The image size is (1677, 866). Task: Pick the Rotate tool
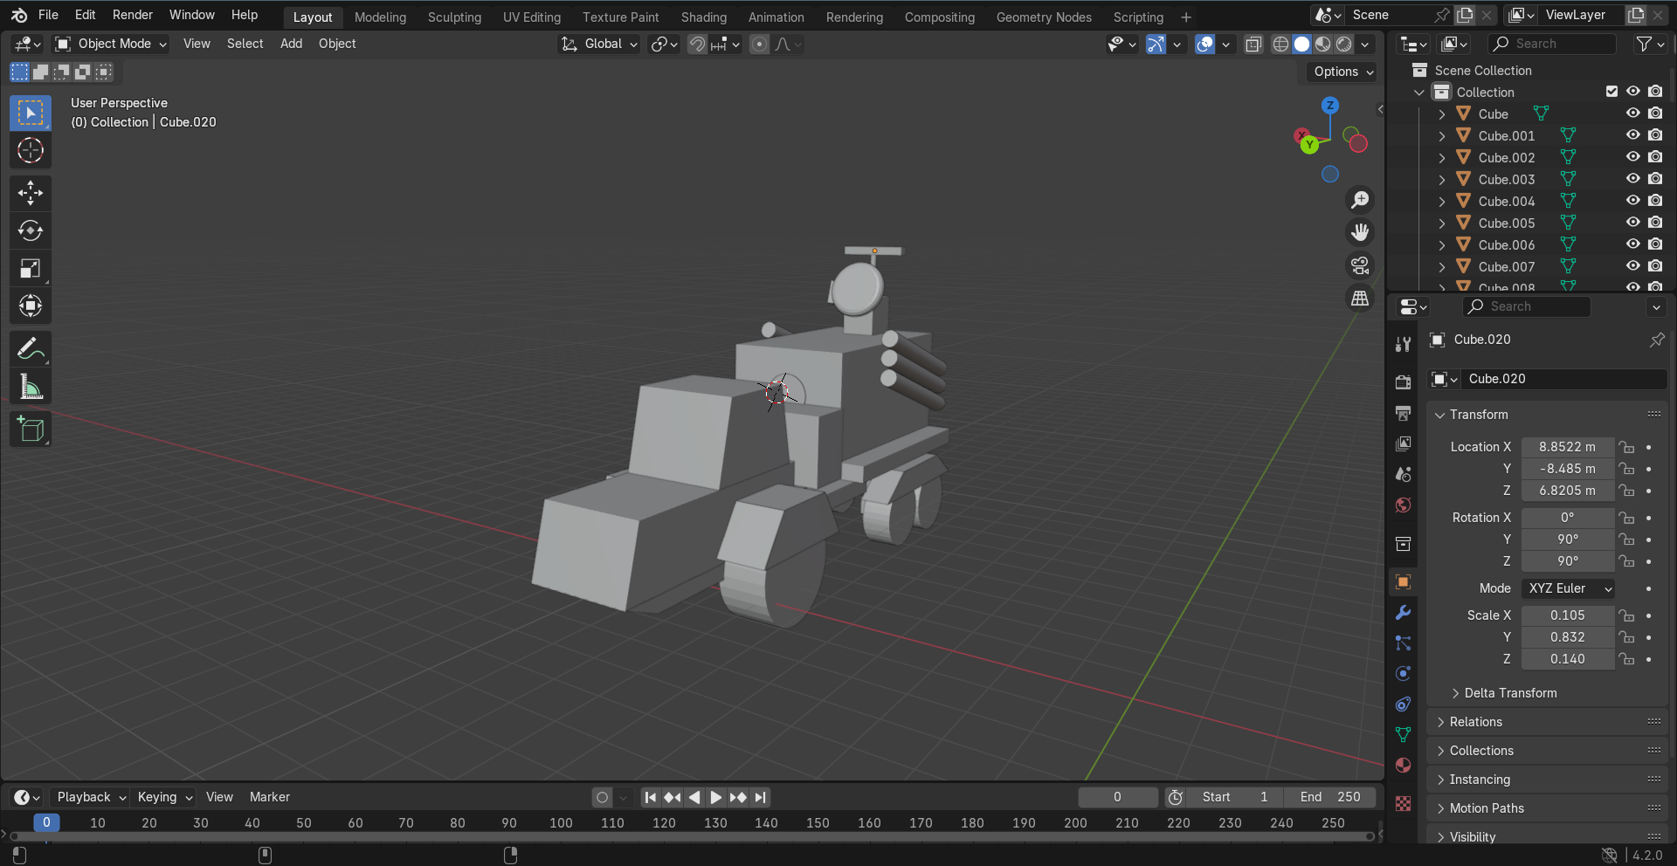(31, 230)
